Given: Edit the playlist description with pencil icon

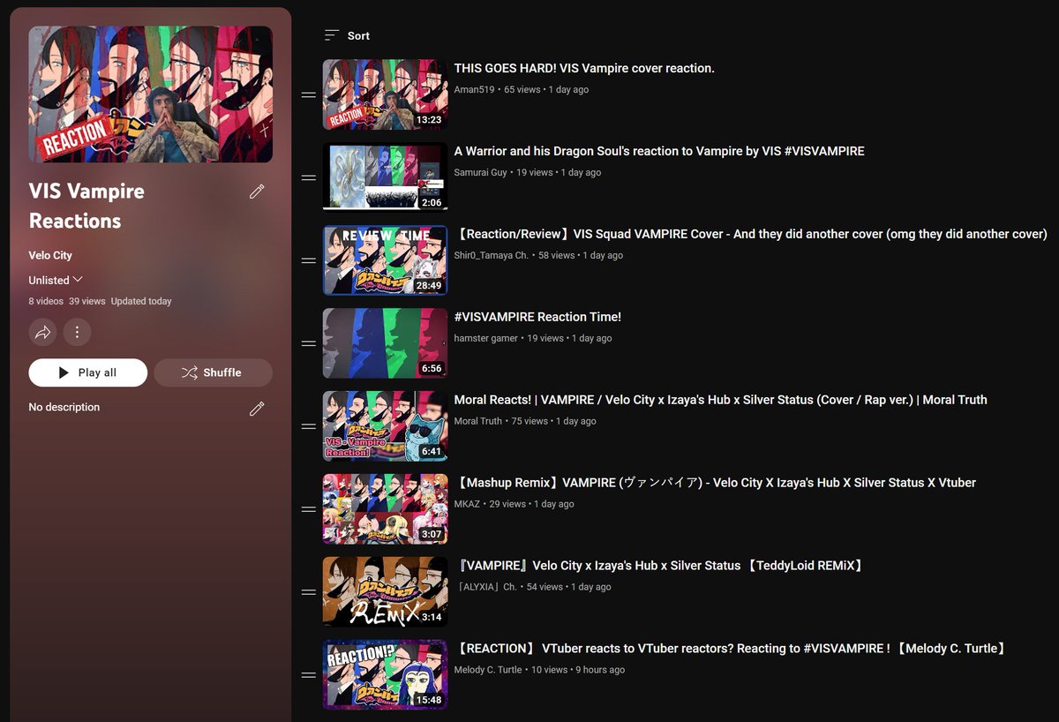Looking at the screenshot, I should click(257, 408).
